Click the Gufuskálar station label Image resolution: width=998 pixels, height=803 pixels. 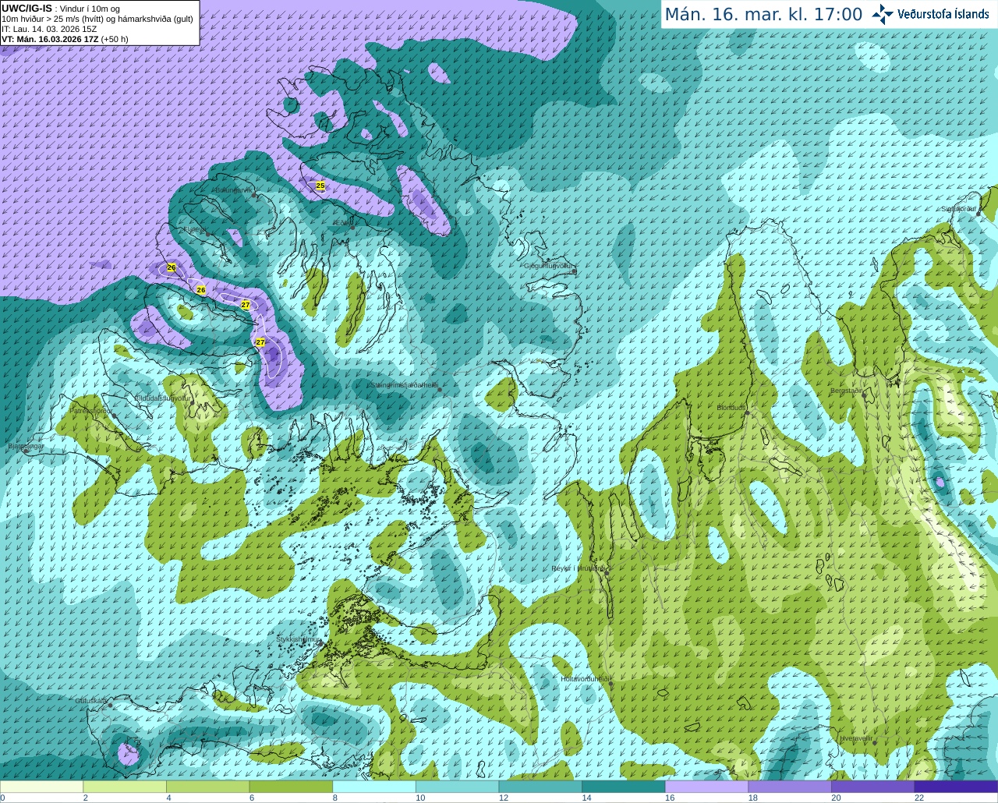click(90, 701)
